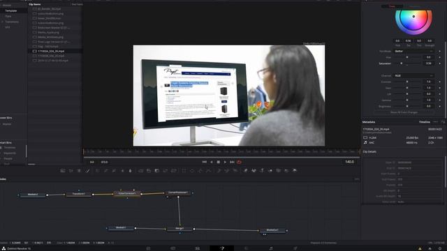Add a Color Corrector node from toolbar

pyautogui.click(x=98, y=171)
